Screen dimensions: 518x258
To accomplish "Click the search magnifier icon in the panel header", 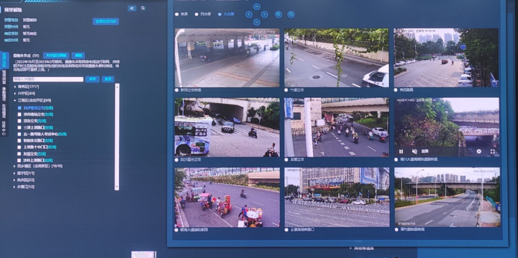I will [143, 8].
